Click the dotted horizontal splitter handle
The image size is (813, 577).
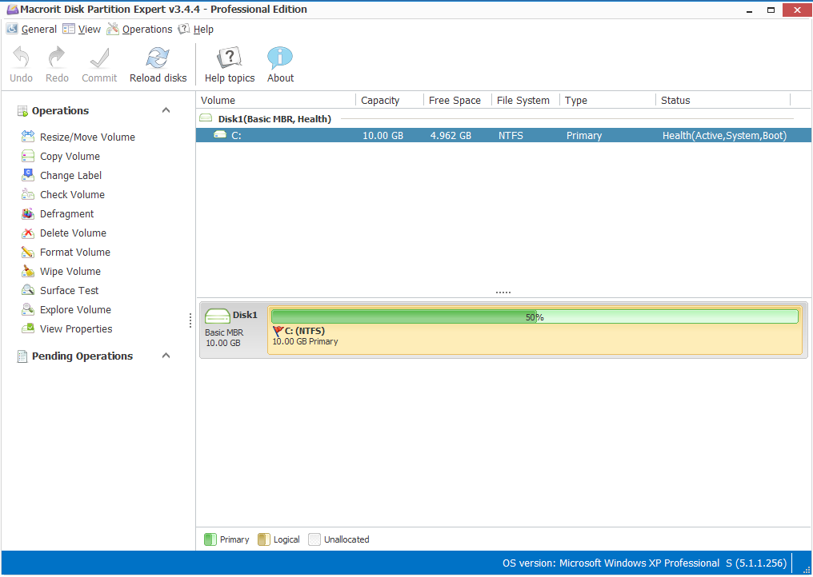[503, 292]
